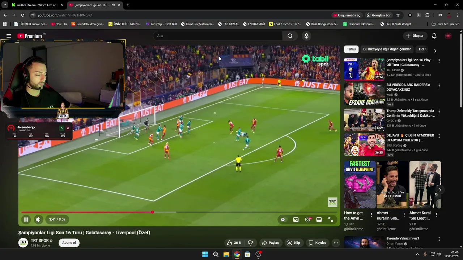463x260 pixels.
Task: Click Uygulamada aç button
Action: tap(347, 15)
